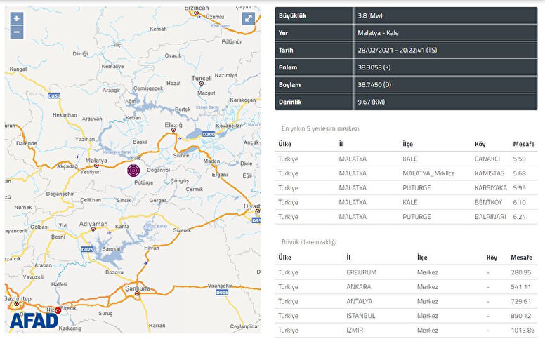Click the D875 road shield near Adıyaman
The height and width of the screenshot is (339, 545).
[x=88, y=249]
